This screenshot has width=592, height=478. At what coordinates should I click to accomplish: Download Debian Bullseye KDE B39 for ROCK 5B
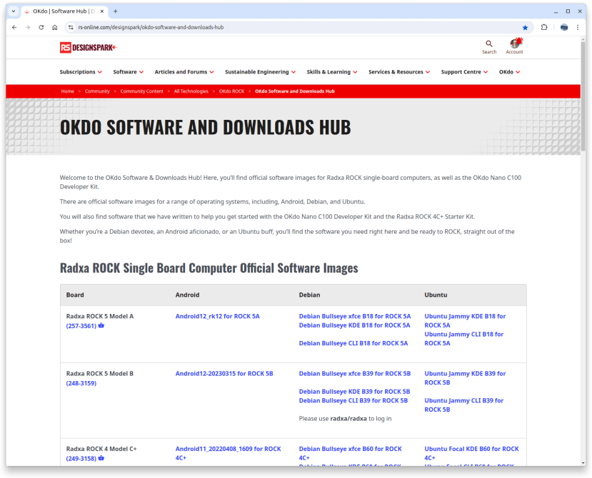(x=354, y=392)
